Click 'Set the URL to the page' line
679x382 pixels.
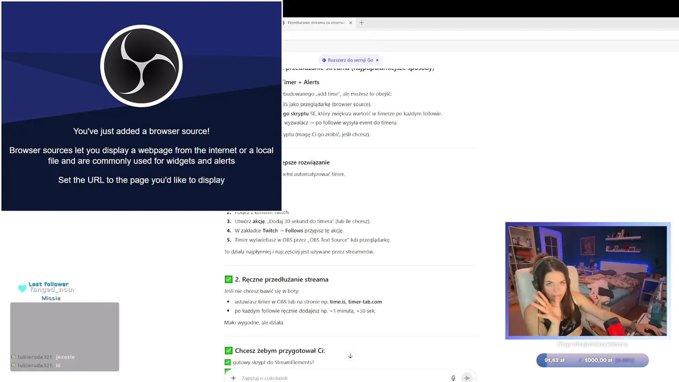tap(141, 180)
